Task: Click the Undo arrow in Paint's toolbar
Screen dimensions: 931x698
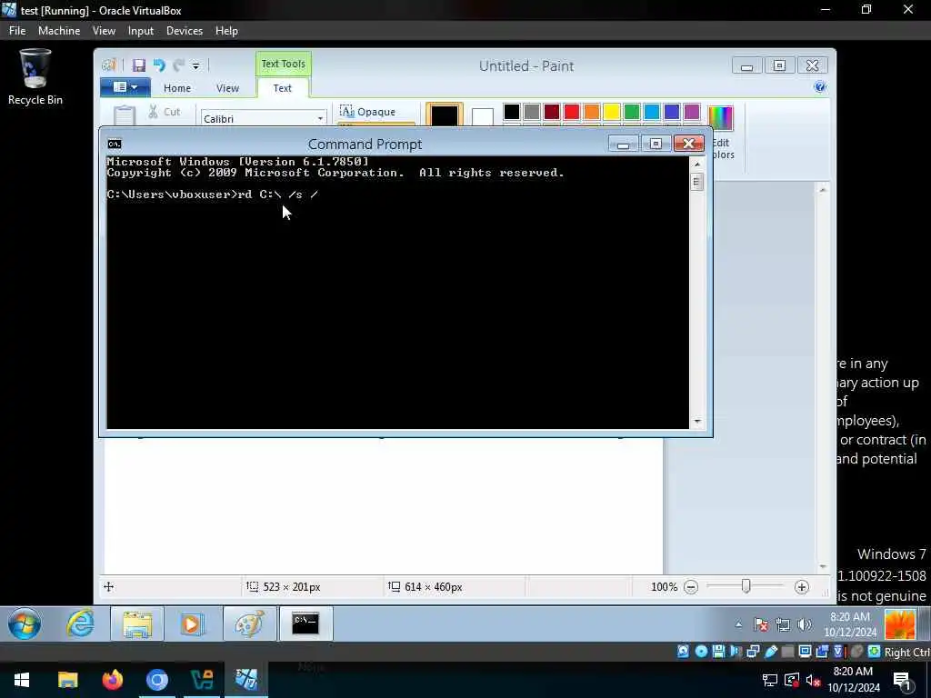Action: click(158, 65)
